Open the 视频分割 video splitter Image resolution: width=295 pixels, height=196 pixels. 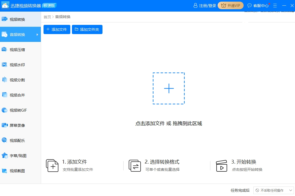(16, 80)
